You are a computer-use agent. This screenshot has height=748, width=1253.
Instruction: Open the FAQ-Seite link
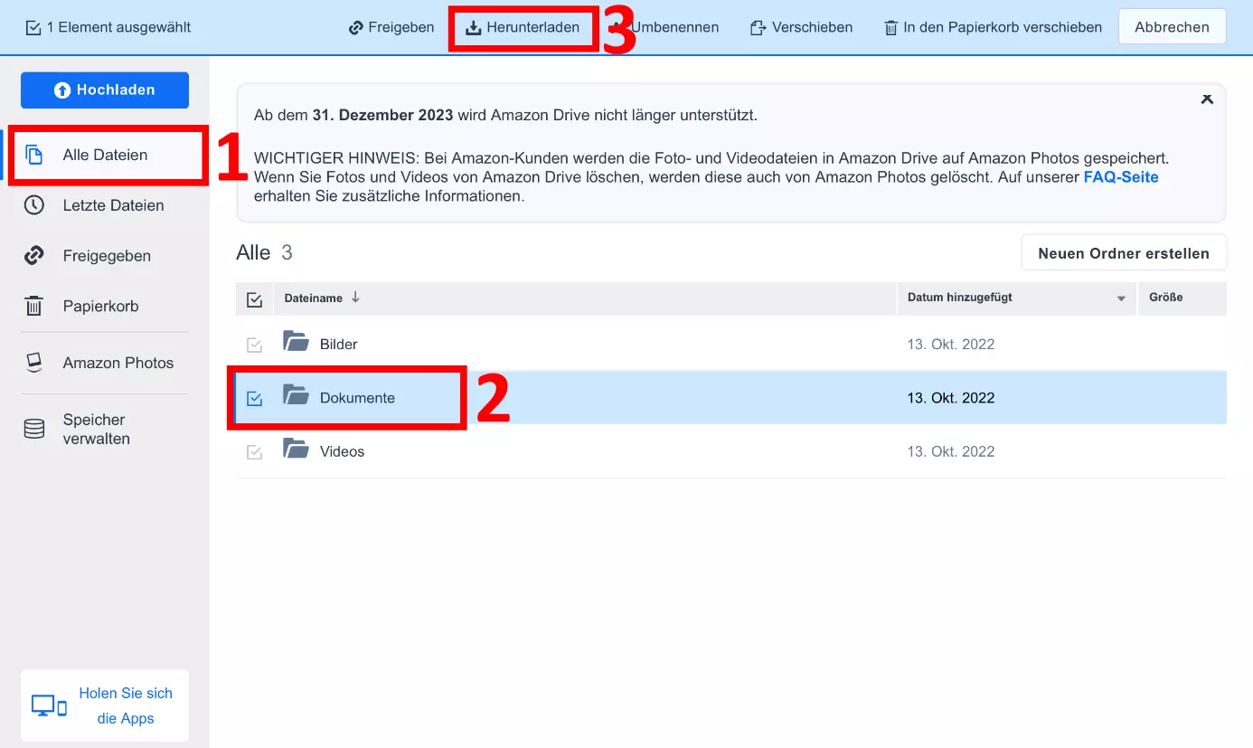click(1121, 177)
